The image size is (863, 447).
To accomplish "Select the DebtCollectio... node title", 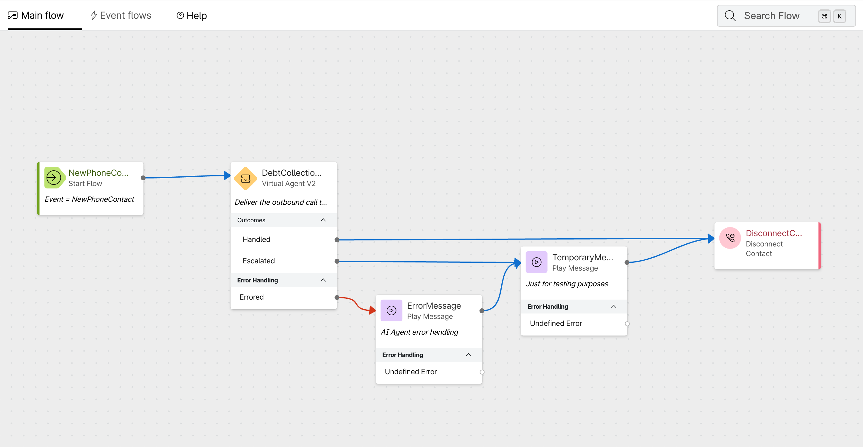I will [x=291, y=173].
